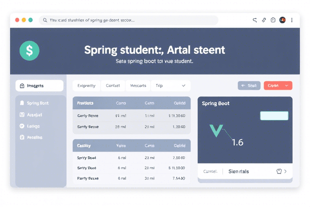
Task: Click the green dollar sign logo
Action: [x=29, y=51]
